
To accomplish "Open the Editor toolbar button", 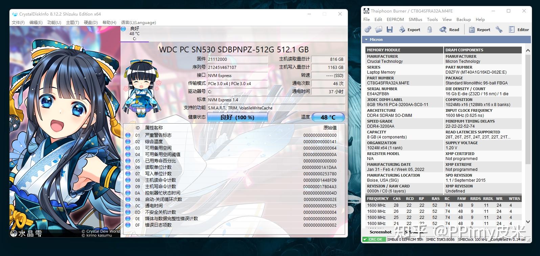I will tap(519, 30).
